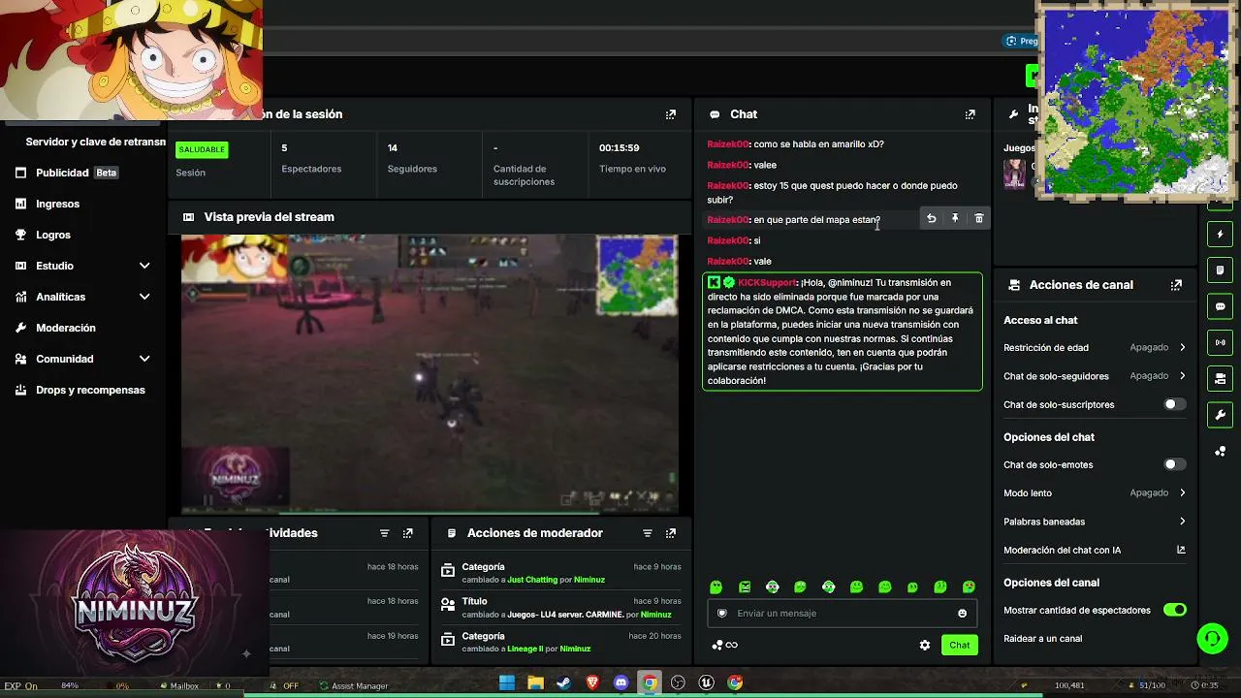Open the KICKSupport username in chat
Screen dimensions: 1241x698
(x=767, y=283)
